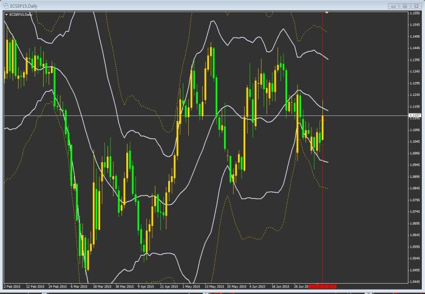
Task: Click the 1.0945 price scale value
Action: pos(415,165)
